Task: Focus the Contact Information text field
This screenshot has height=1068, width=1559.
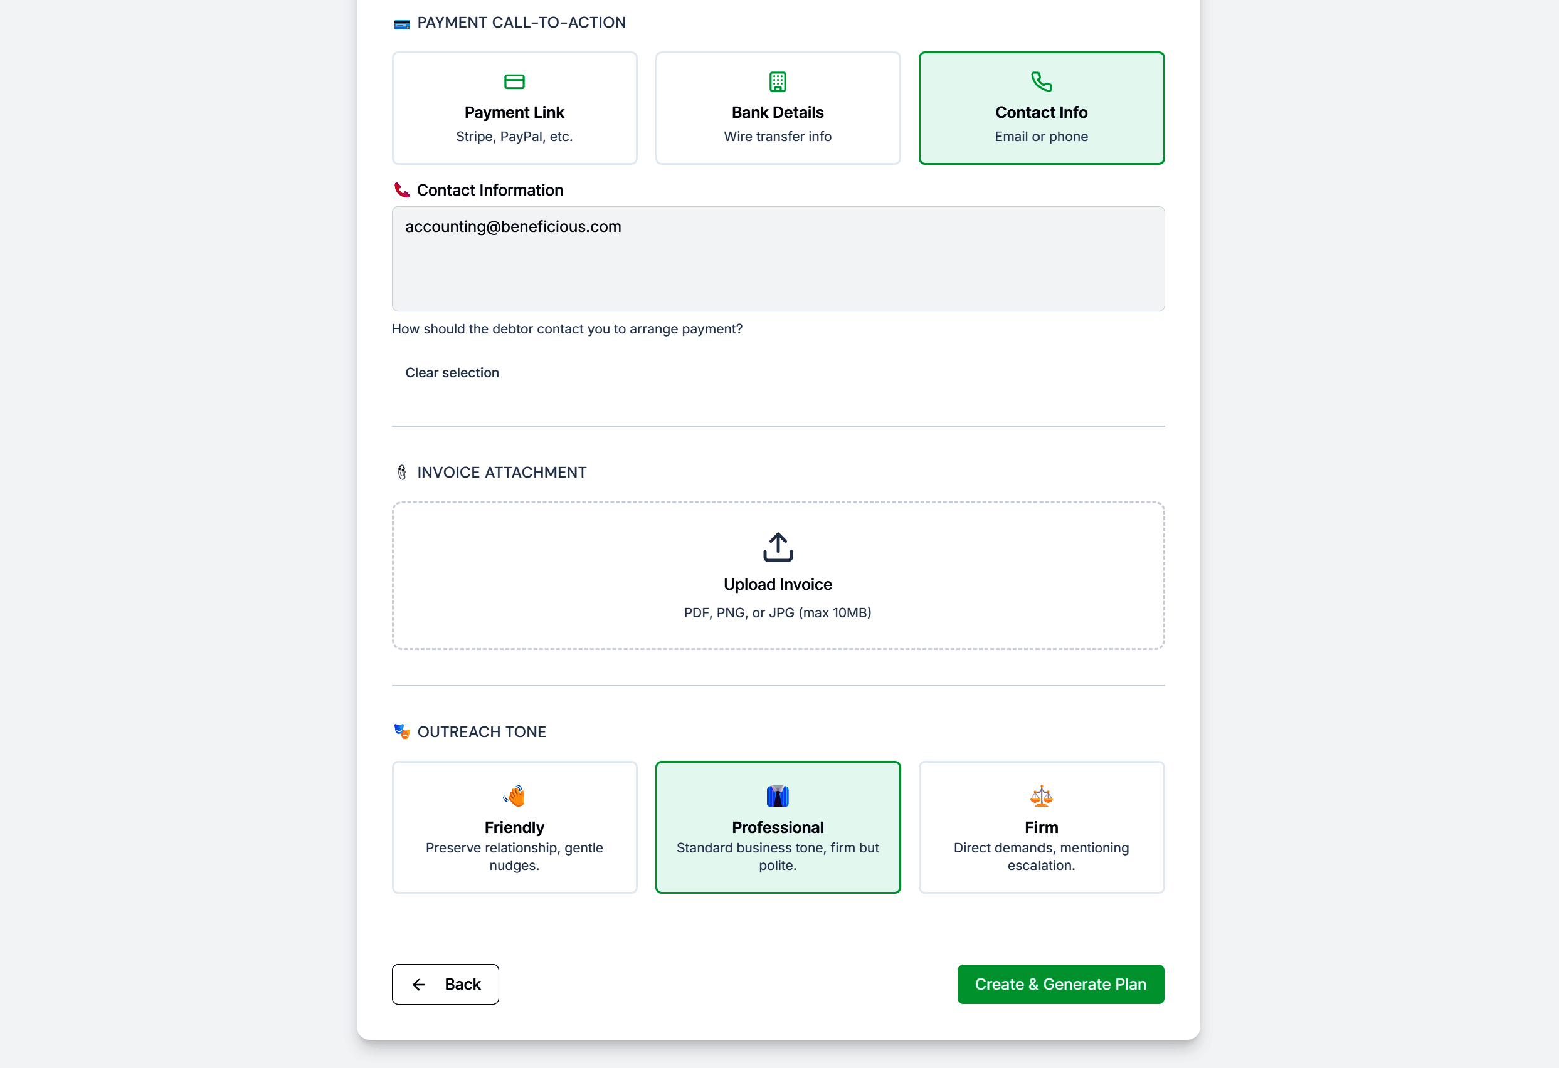Action: point(778,259)
